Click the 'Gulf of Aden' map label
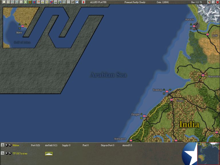Viewport: 220px width, 165px height. tap(22, 42)
